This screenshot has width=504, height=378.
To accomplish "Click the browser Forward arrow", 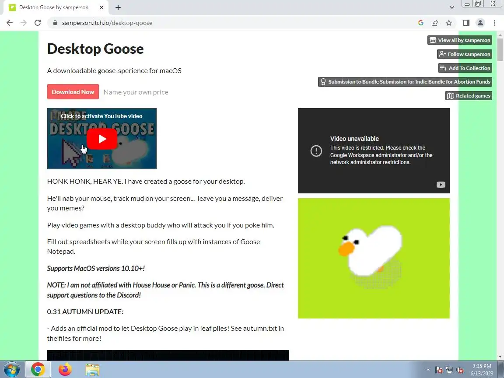I will click(x=24, y=23).
